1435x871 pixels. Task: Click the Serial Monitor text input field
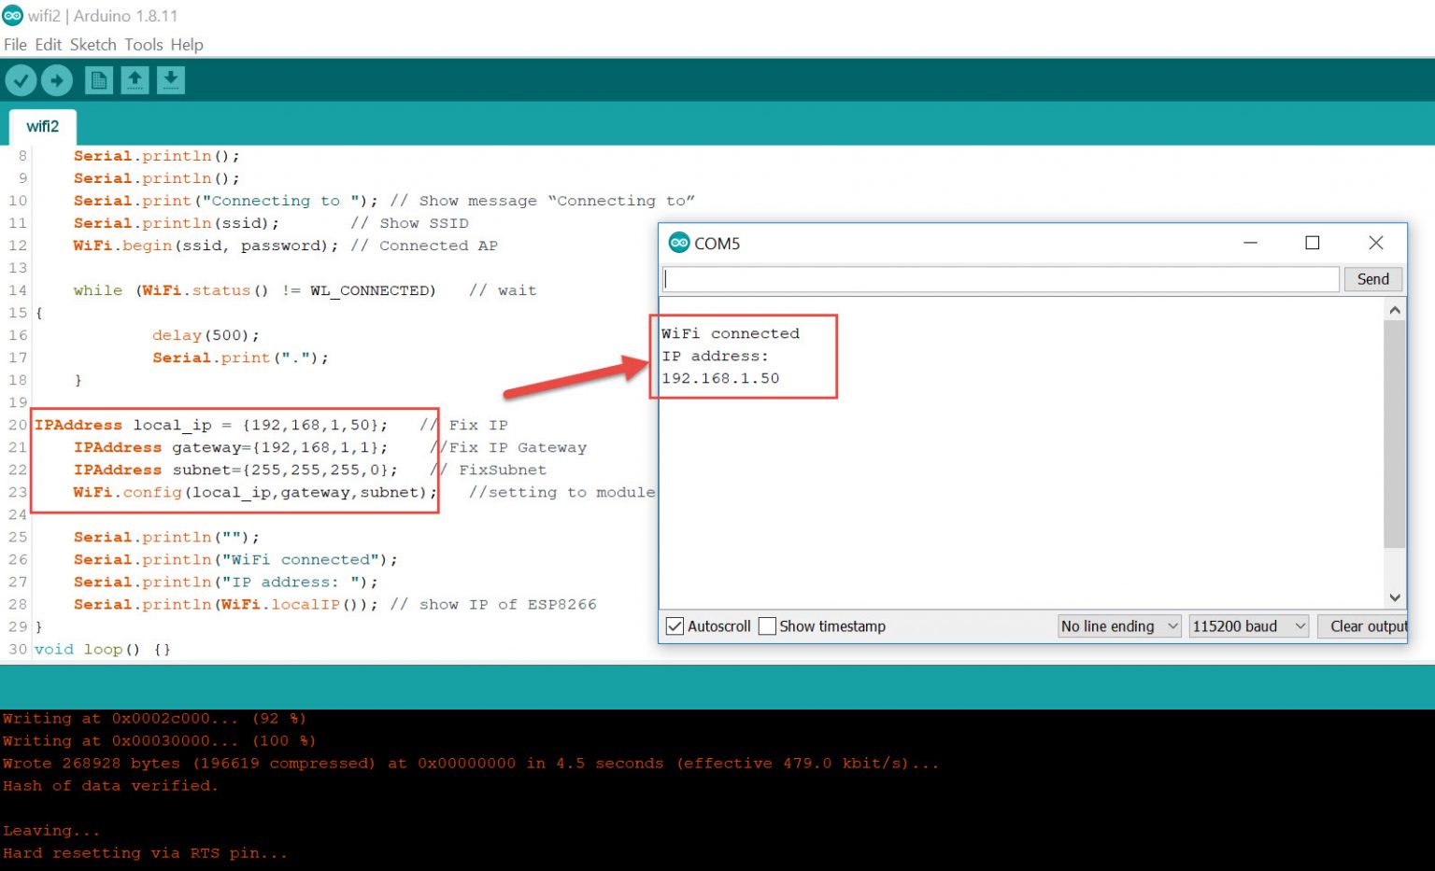(x=1000, y=278)
